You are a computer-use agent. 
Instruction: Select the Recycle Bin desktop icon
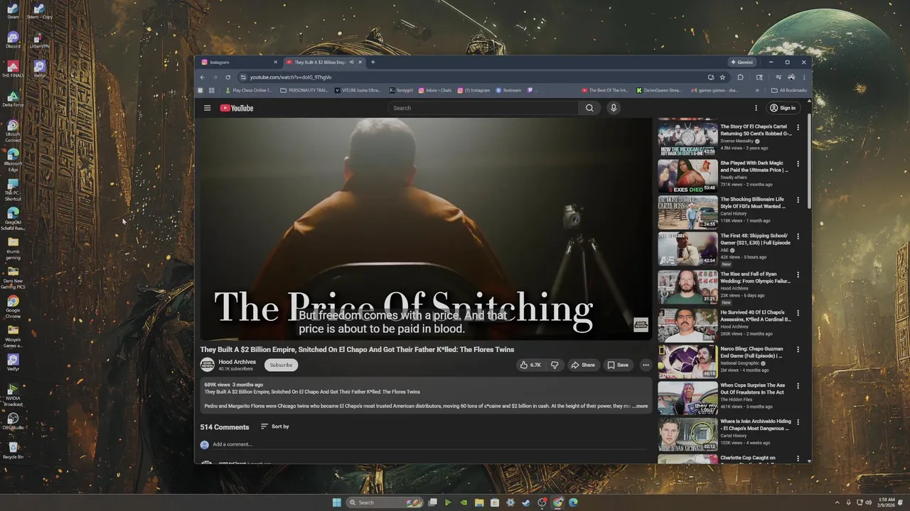point(13,451)
